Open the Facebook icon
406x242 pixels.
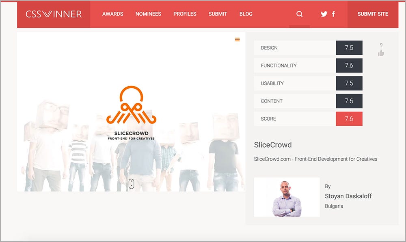click(x=333, y=14)
